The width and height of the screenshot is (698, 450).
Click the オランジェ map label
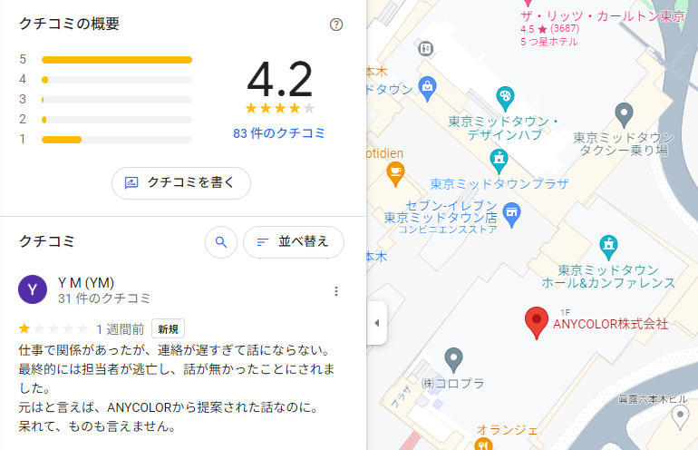coord(508,430)
